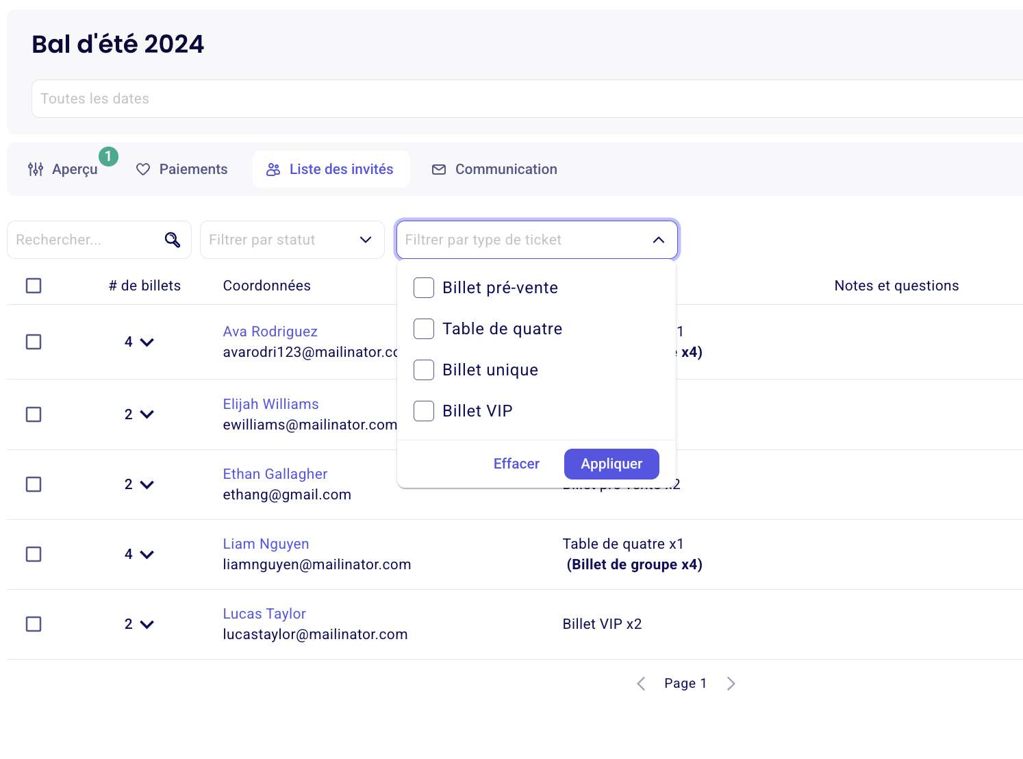Go to the previous page arrow
This screenshot has width=1023, height=759.
pyautogui.click(x=641, y=684)
